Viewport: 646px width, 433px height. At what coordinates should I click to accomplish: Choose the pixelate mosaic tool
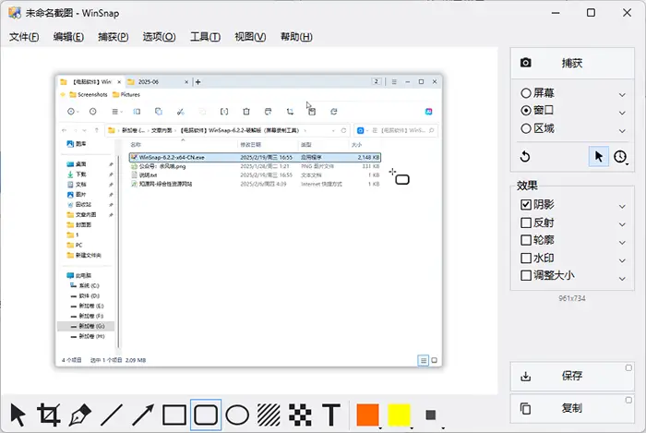pos(300,415)
